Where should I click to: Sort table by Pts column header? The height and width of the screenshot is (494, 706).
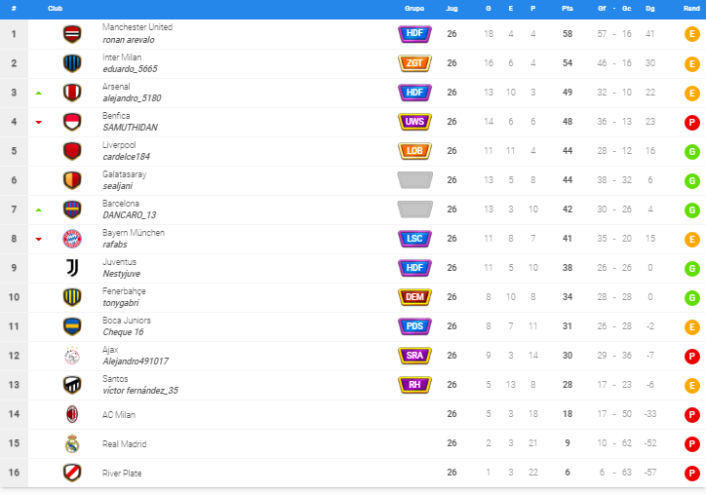pos(568,9)
